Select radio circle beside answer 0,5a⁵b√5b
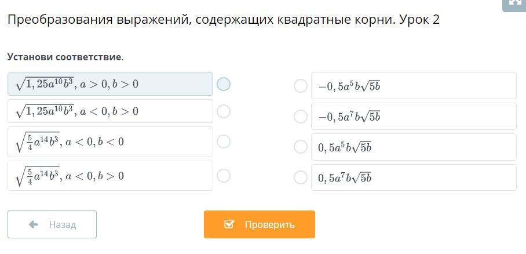The width and height of the screenshot is (526, 254). [300, 147]
